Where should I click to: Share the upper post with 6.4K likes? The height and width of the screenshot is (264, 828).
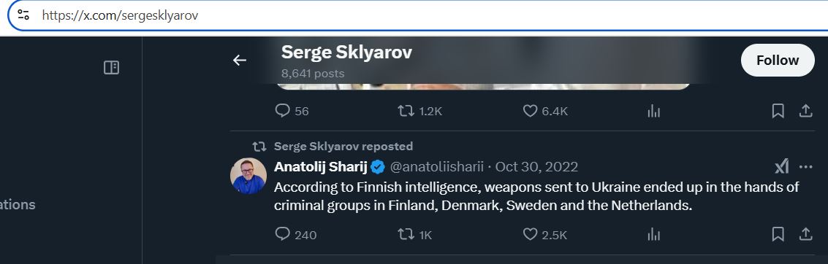click(x=805, y=111)
